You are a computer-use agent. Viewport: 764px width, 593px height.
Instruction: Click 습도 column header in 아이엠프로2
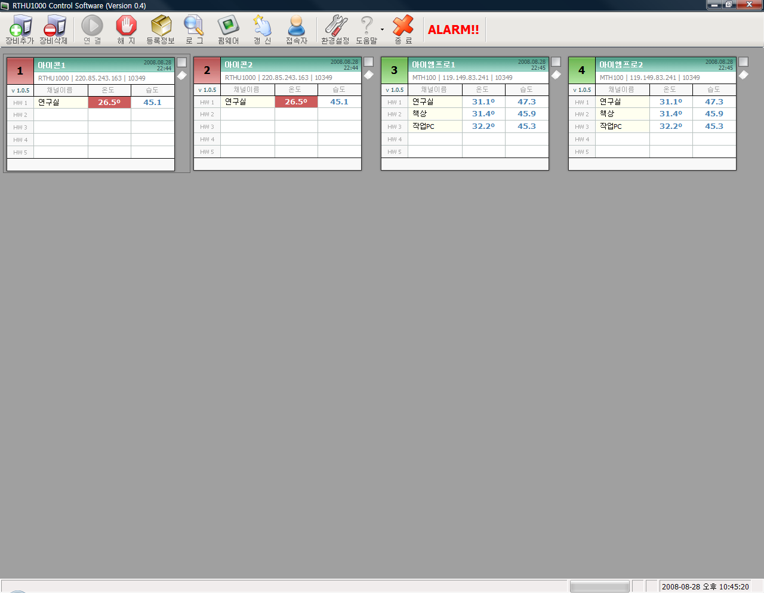[714, 89]
